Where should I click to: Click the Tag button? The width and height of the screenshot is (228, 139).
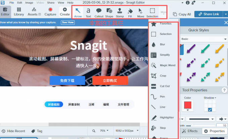click(x=37, y=131)
